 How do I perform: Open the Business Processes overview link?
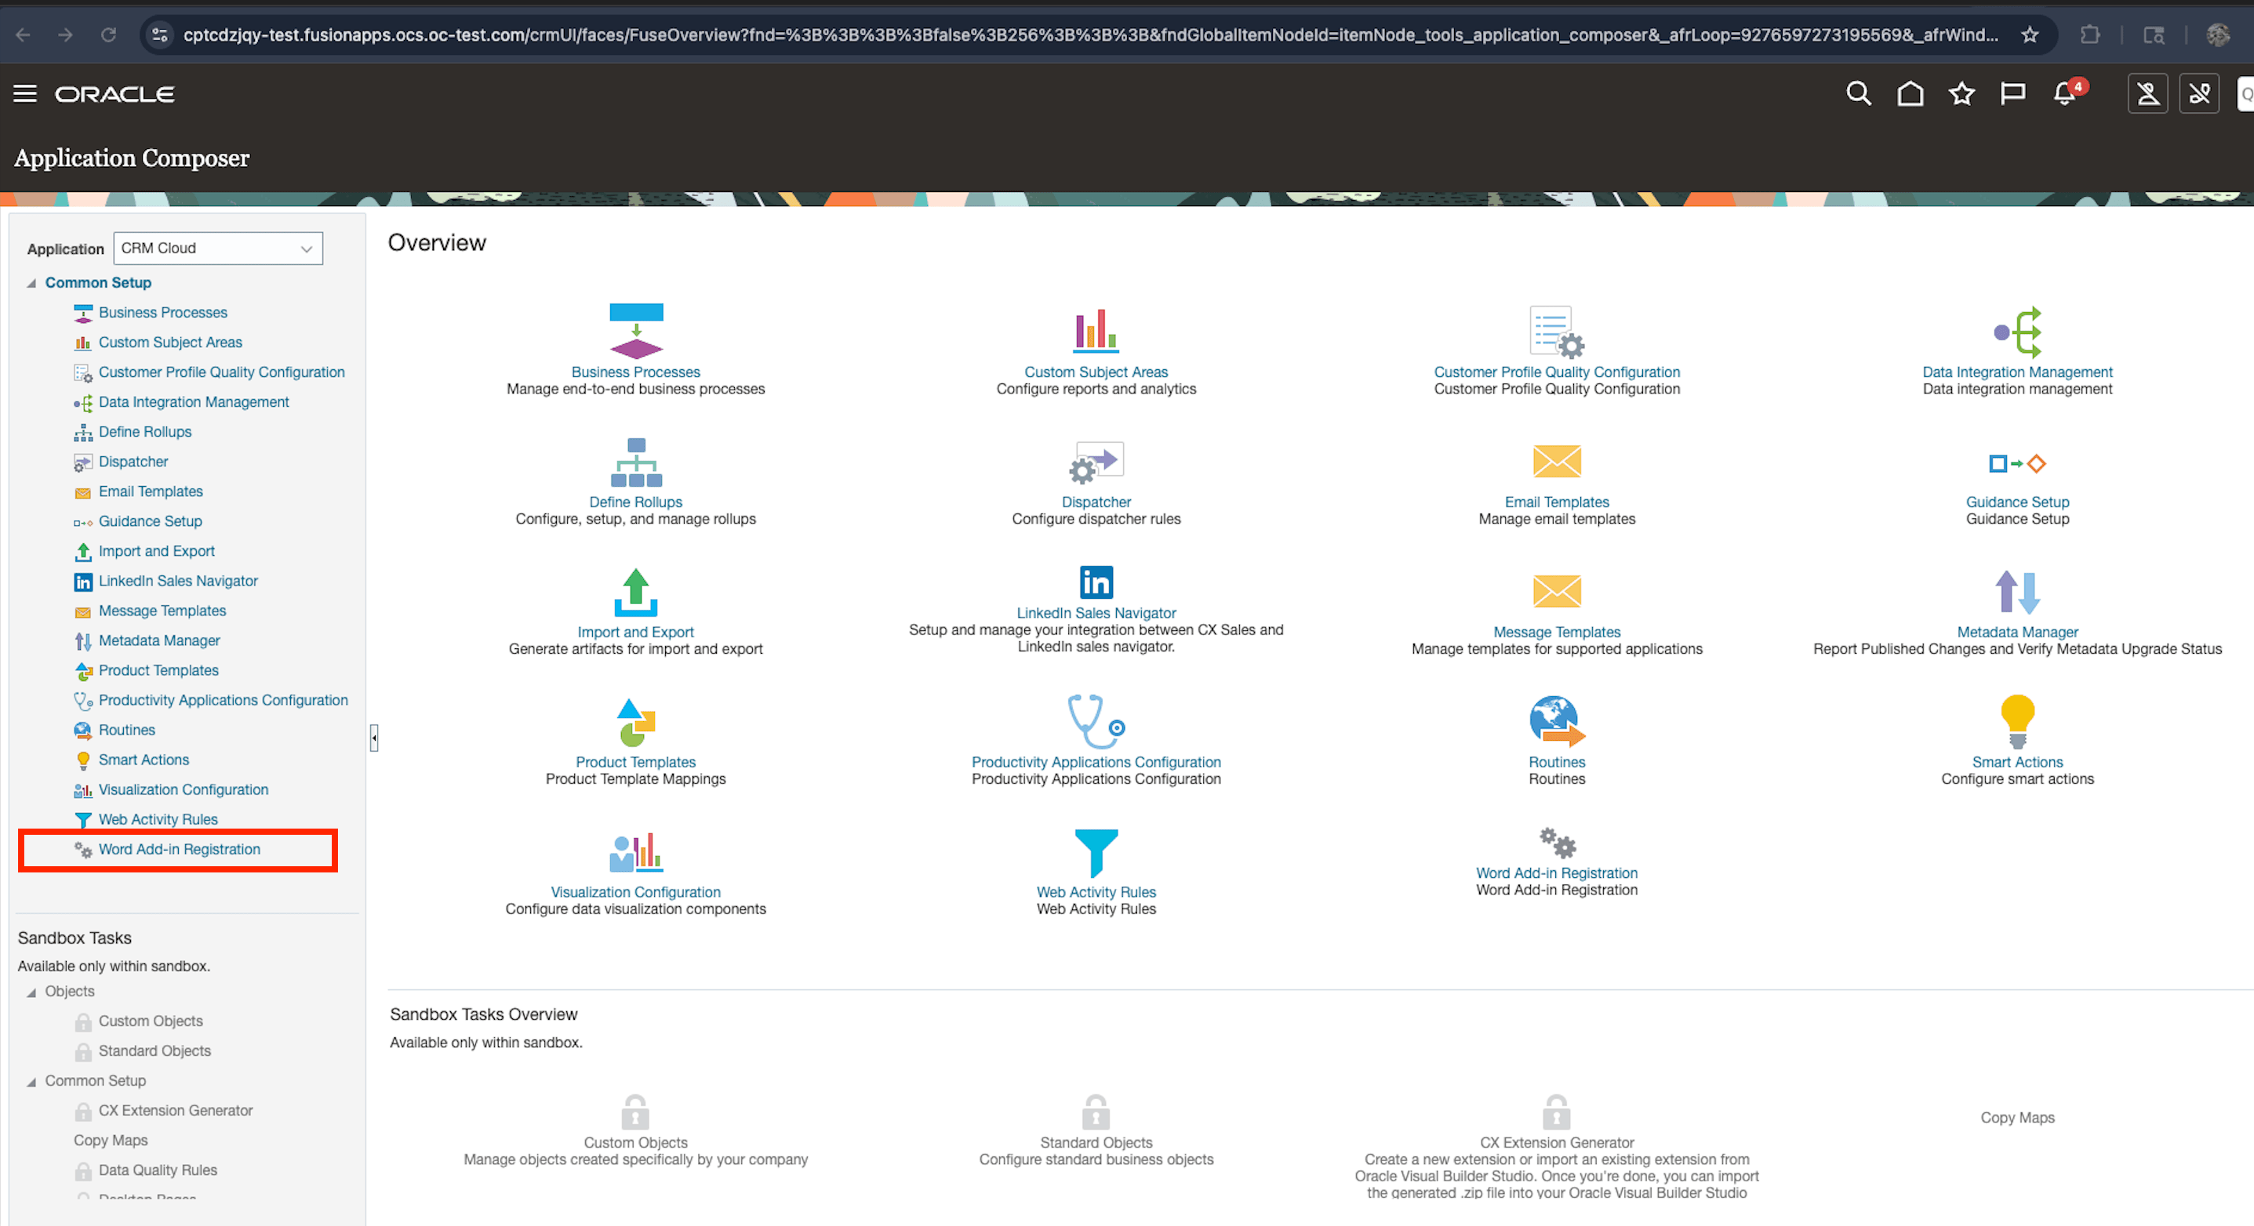tap(635, 372)
